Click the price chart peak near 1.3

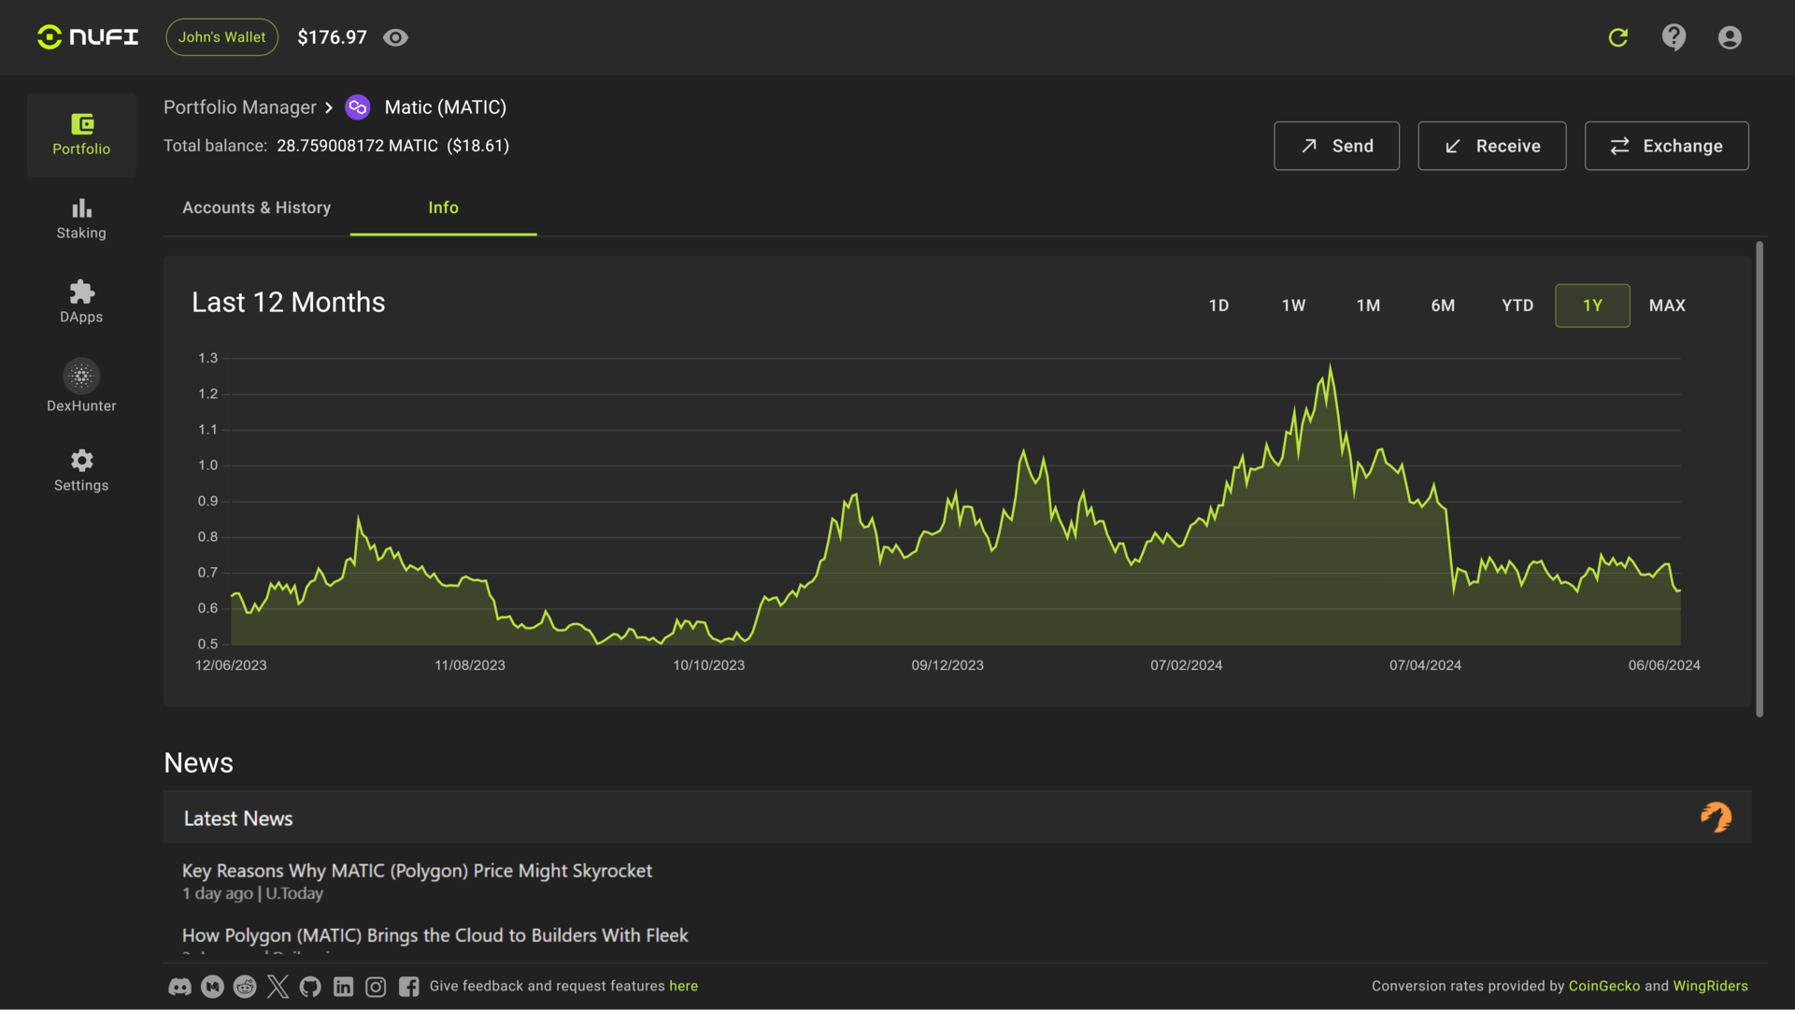click(x=1331, y=366)
